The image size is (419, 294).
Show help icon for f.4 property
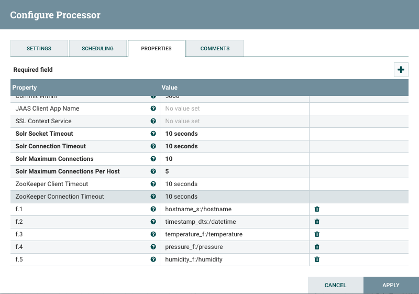click(x=153, y=246)
